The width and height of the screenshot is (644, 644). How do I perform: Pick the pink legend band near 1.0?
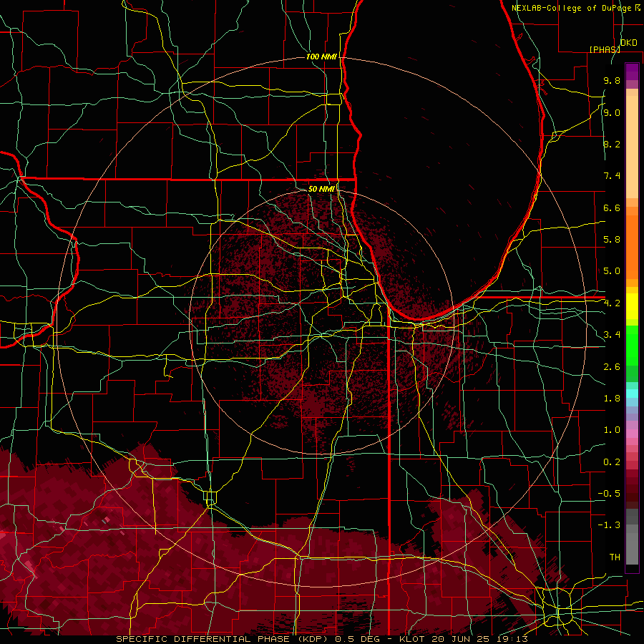click(632, 434)
